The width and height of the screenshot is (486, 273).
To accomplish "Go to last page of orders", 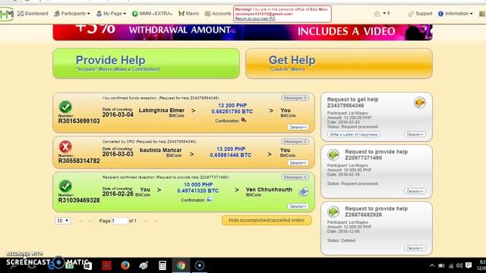I will pyautogui.click(x=156, y=221).
